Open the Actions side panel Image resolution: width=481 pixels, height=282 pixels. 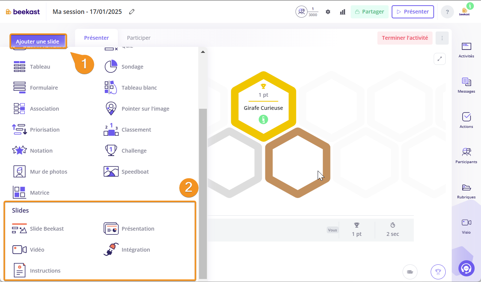point(466,120)
